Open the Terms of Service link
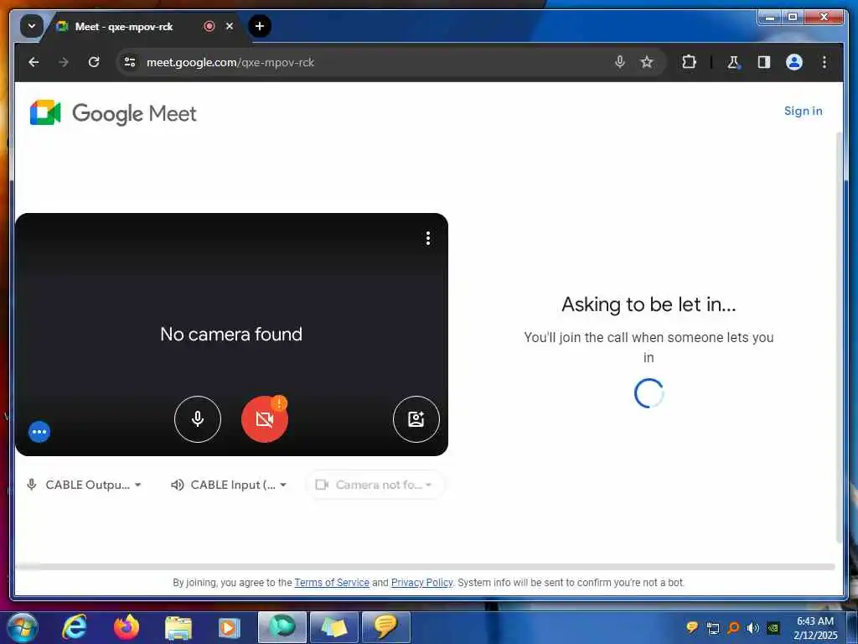 coord(332,583)
